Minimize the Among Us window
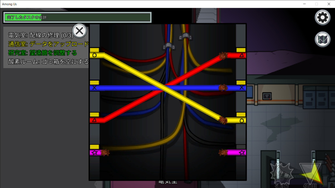The image size is (335, 188). (x=304, y=4)
